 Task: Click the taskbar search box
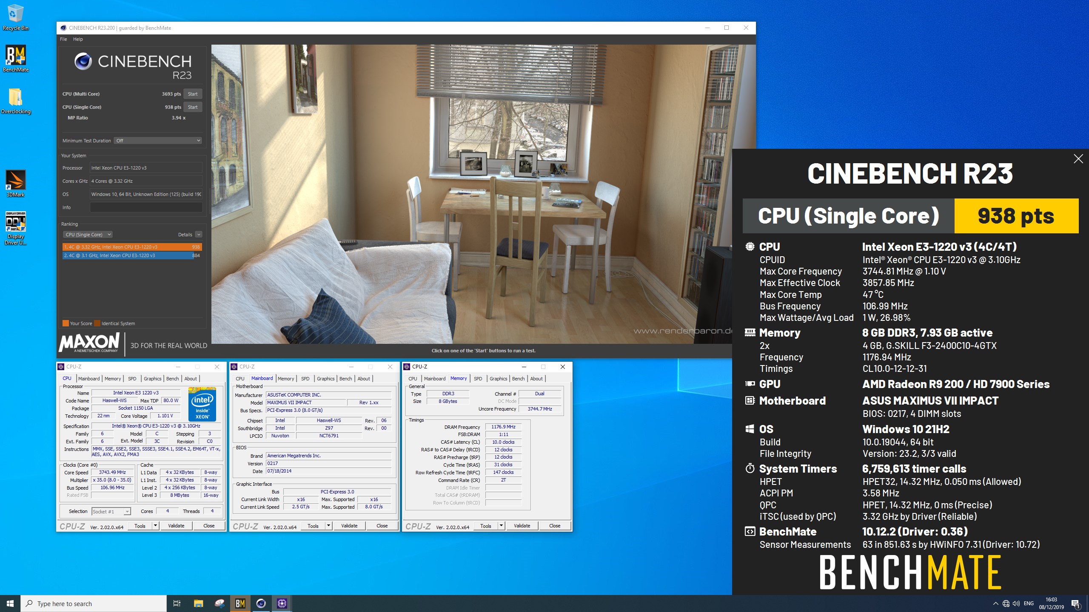click(x=94, y=603)
